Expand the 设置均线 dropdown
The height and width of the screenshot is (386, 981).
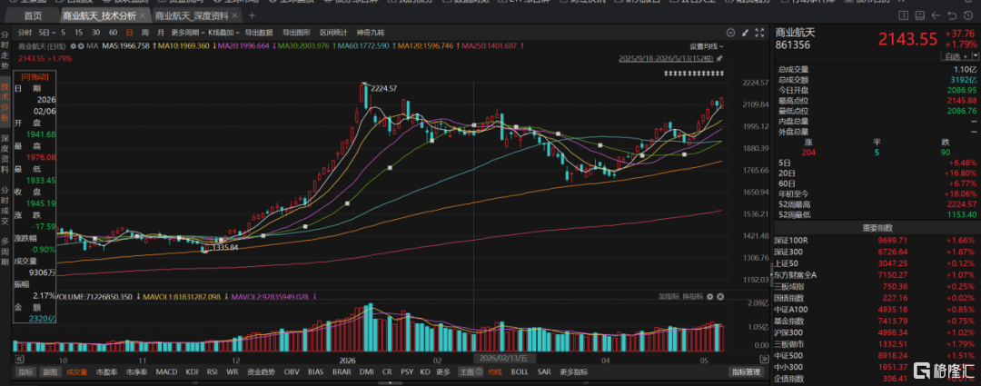[707, 46]
